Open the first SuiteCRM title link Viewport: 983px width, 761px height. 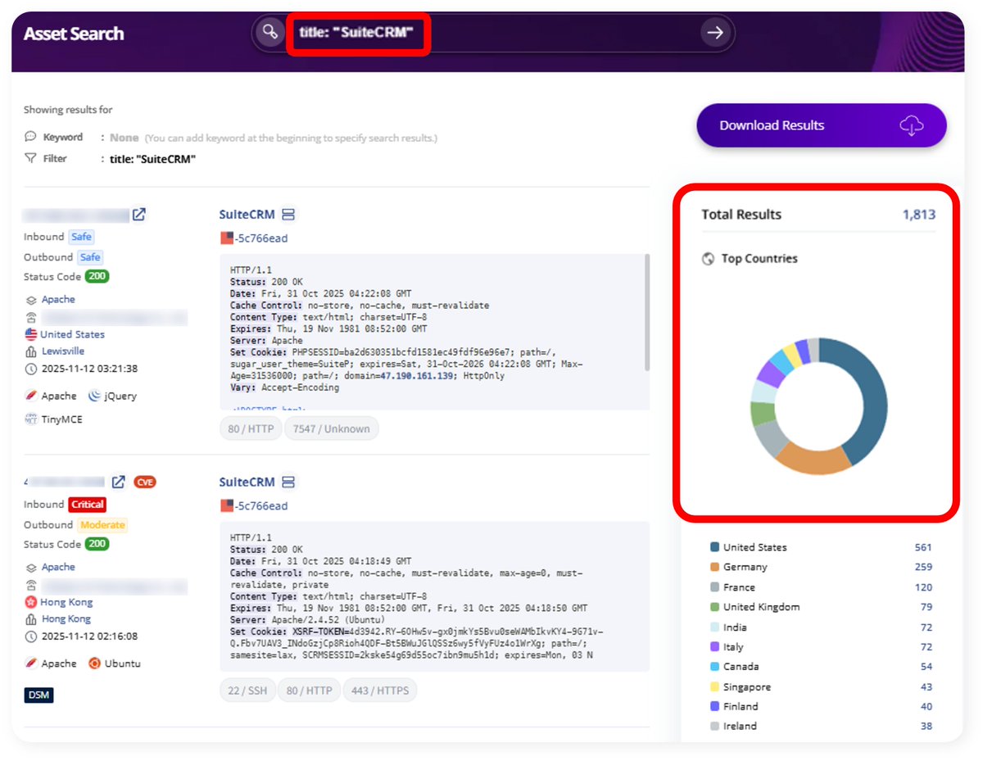247,215
